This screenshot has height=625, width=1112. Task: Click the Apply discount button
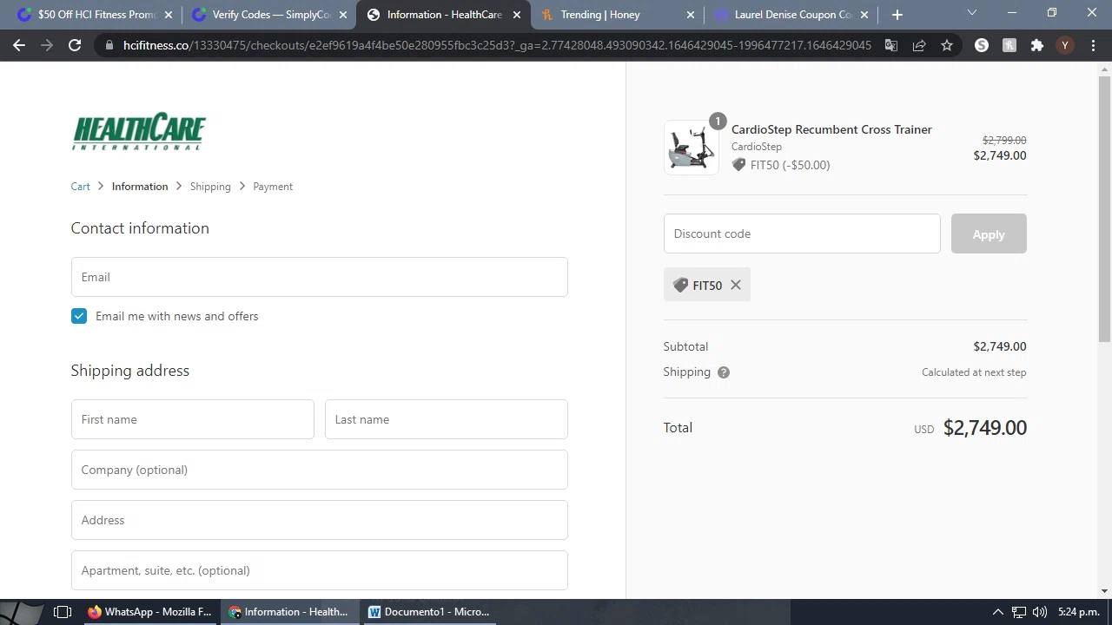pos(989,234)
